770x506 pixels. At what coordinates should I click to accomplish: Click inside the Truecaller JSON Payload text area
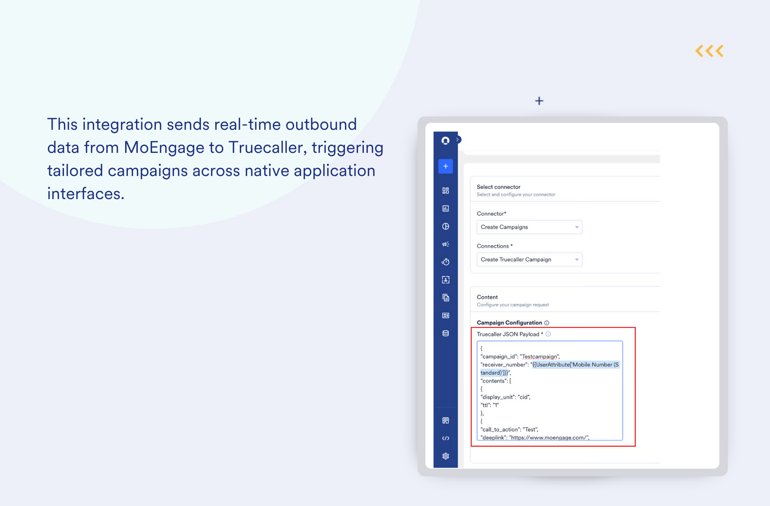coord(550,390)
